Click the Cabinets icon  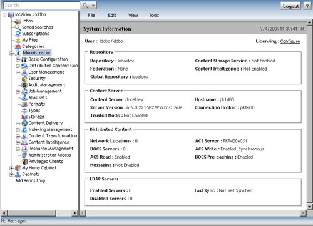click(18, 174)
